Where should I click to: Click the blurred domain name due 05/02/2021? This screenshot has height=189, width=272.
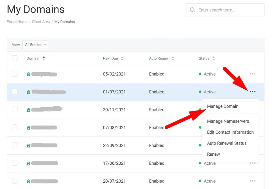pyautogui.click(x=44, y=74)
